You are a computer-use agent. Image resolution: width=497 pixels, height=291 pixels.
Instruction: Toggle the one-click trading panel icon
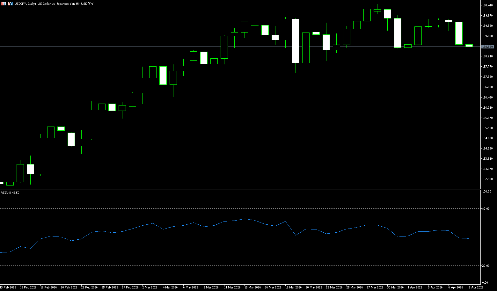point(10,4)
